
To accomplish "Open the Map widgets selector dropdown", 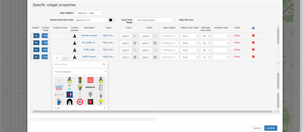I will tap(90, 13).
